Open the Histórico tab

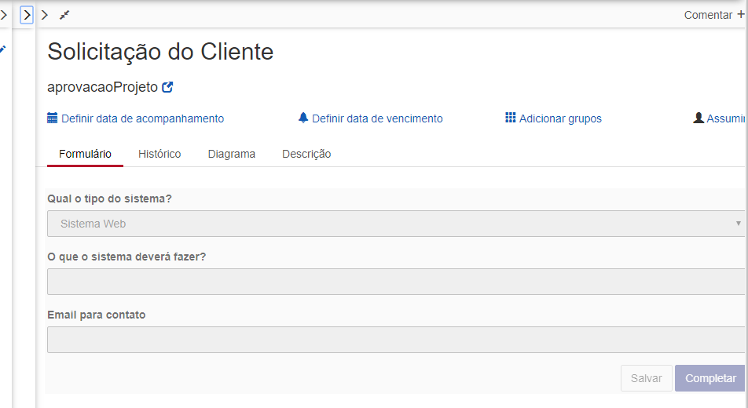(x=159, y=154)
